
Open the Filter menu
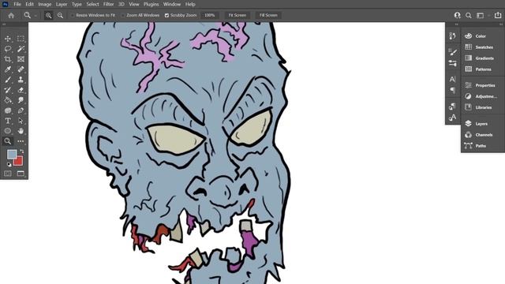pos(109,4)
